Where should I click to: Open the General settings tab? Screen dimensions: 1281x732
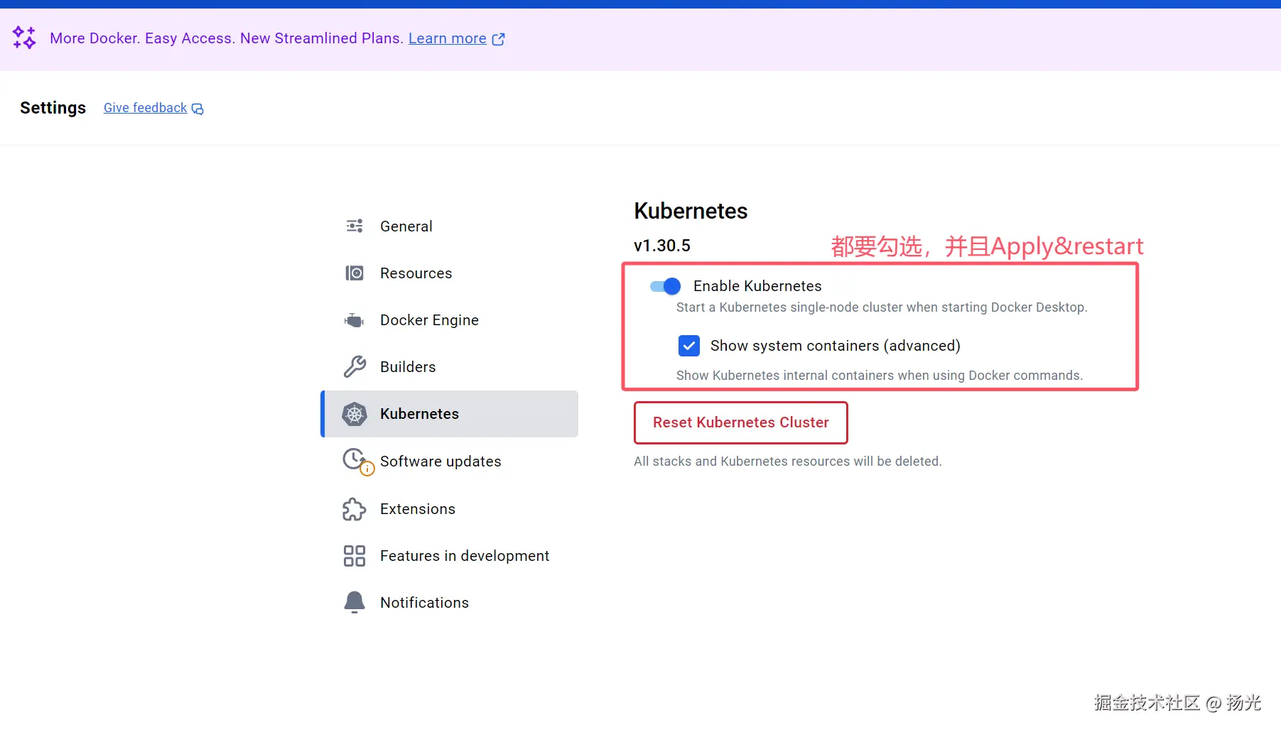(x=450, y=226)
